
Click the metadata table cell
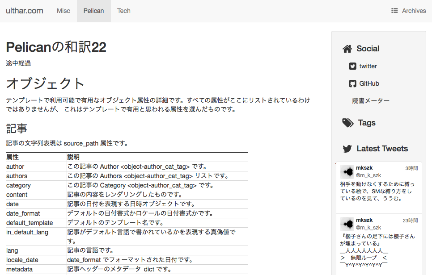pyautogui.click(x=36, y=269)
